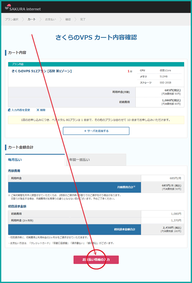Click the サーバを追加する button
This screenshot has width=192, height=283.
pyautogui.click(x=96, y=131)
